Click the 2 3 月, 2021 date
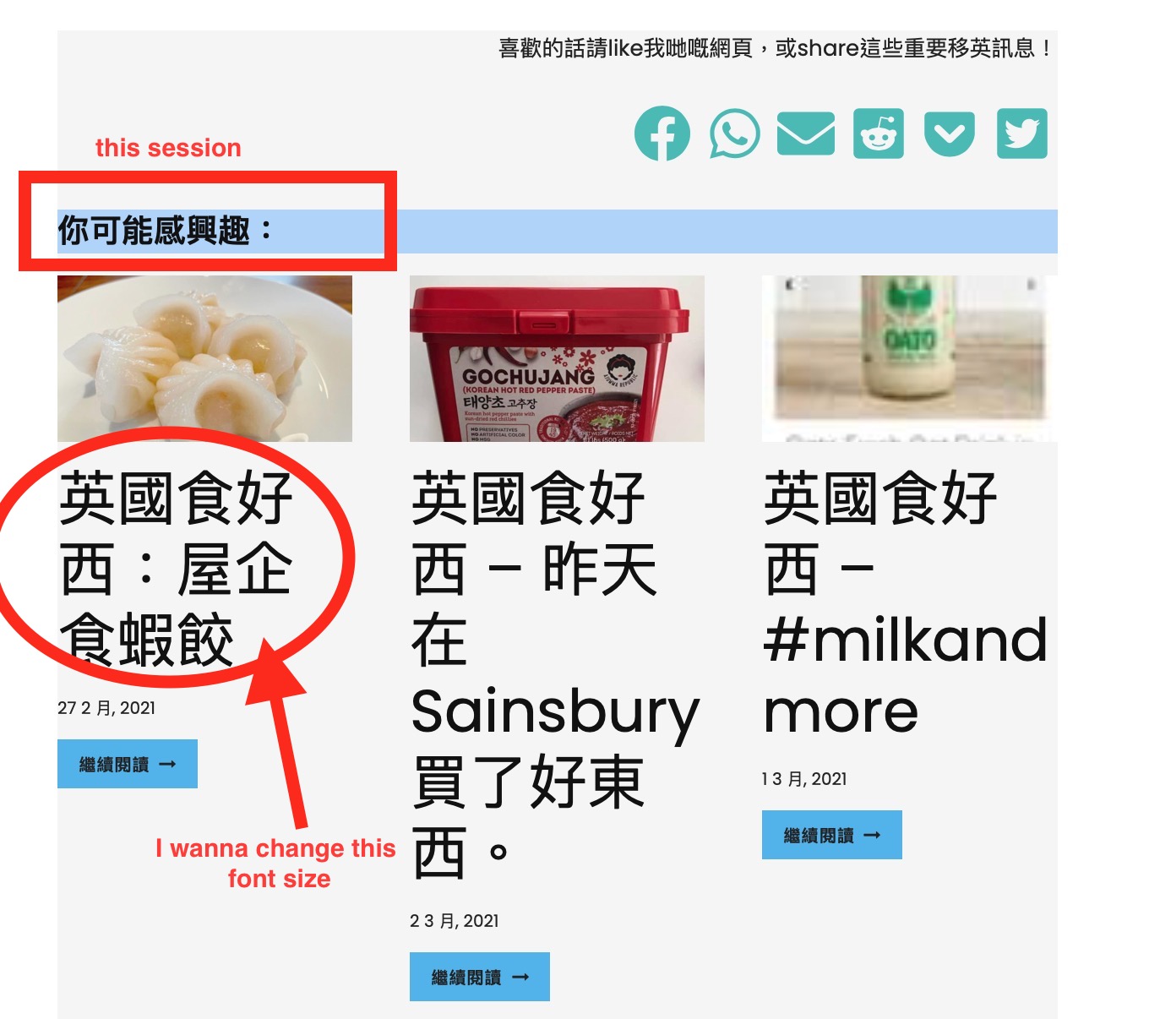Viewport: 1149px width, 1019px height. (455, 921)
